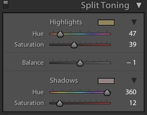Toggle the Split Toning panel on/off switch
Viewport: 147px width, 115px height.
coord(6,5)
